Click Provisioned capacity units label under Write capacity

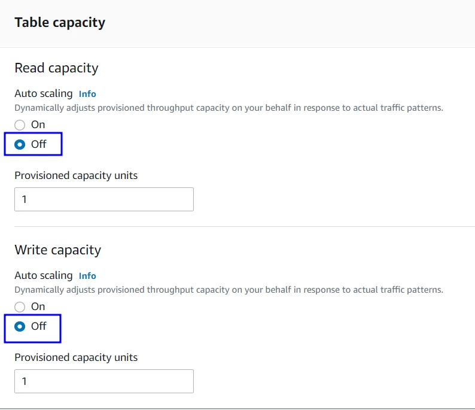coord(76,357)
